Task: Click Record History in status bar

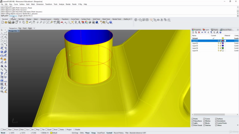Action: pyautogui.click(x=119, y=133)
